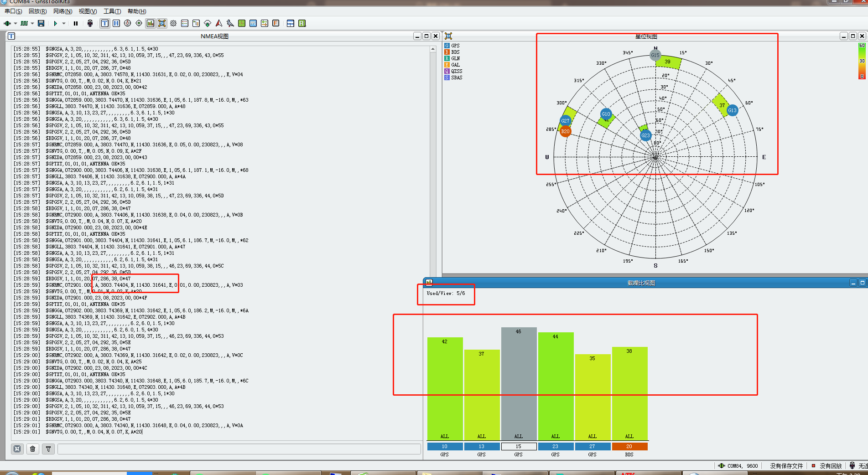This screenshot has height=475, width=868.
Task: Click satellite 20 BDS number label
Action: click(629, 446)
